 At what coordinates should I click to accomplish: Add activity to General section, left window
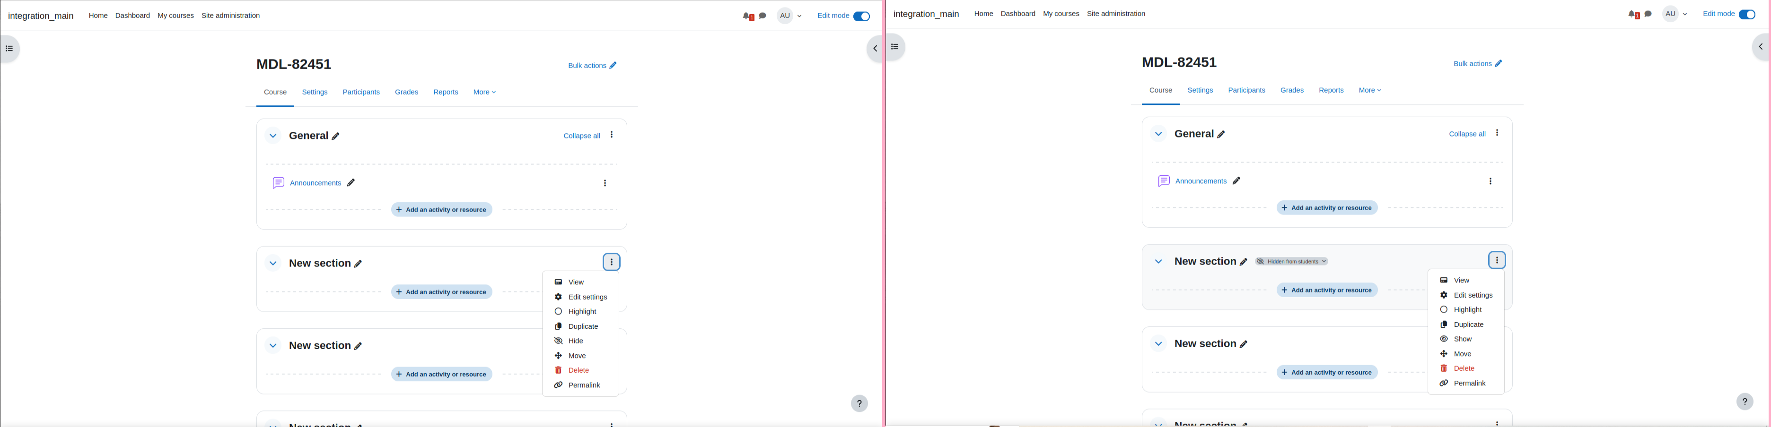click(x=441, y=210)
